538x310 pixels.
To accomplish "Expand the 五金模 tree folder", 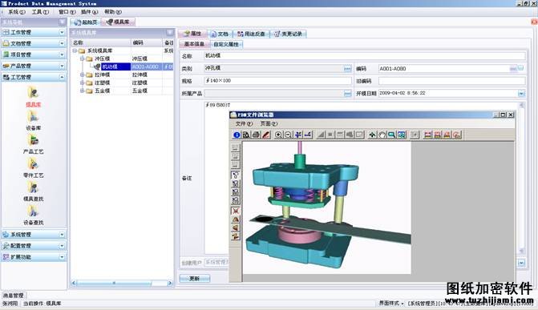I will 83,91.
